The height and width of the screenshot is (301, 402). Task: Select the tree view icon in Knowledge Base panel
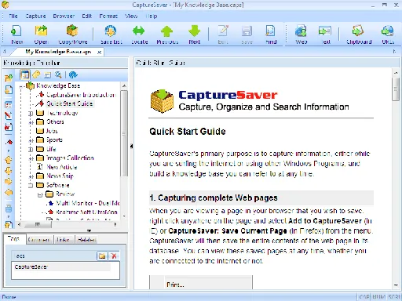point(25,75)
